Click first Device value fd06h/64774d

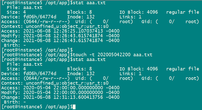[40, 17]
